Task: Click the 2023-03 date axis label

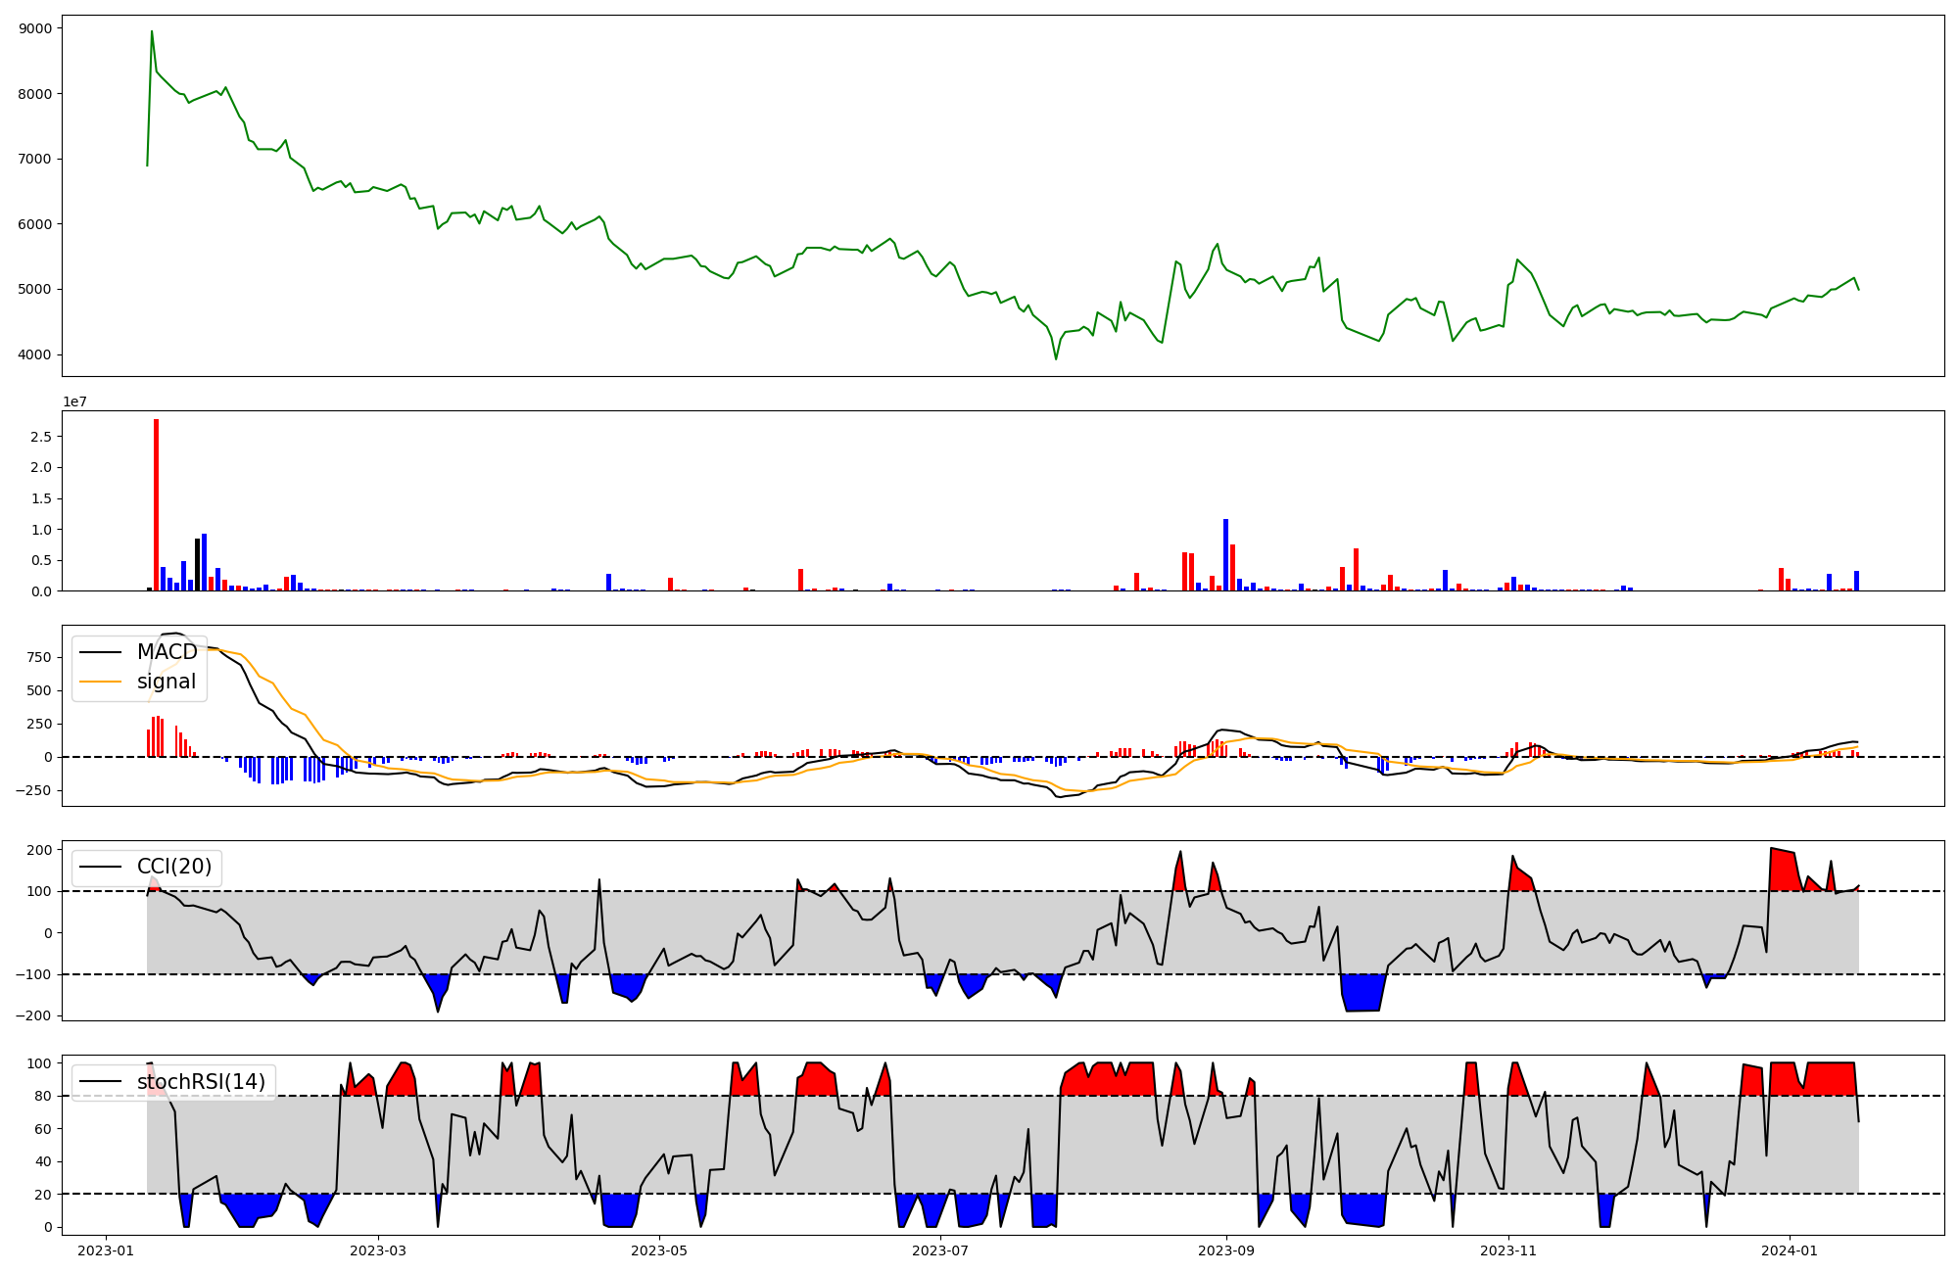Action: point(378,1250)
